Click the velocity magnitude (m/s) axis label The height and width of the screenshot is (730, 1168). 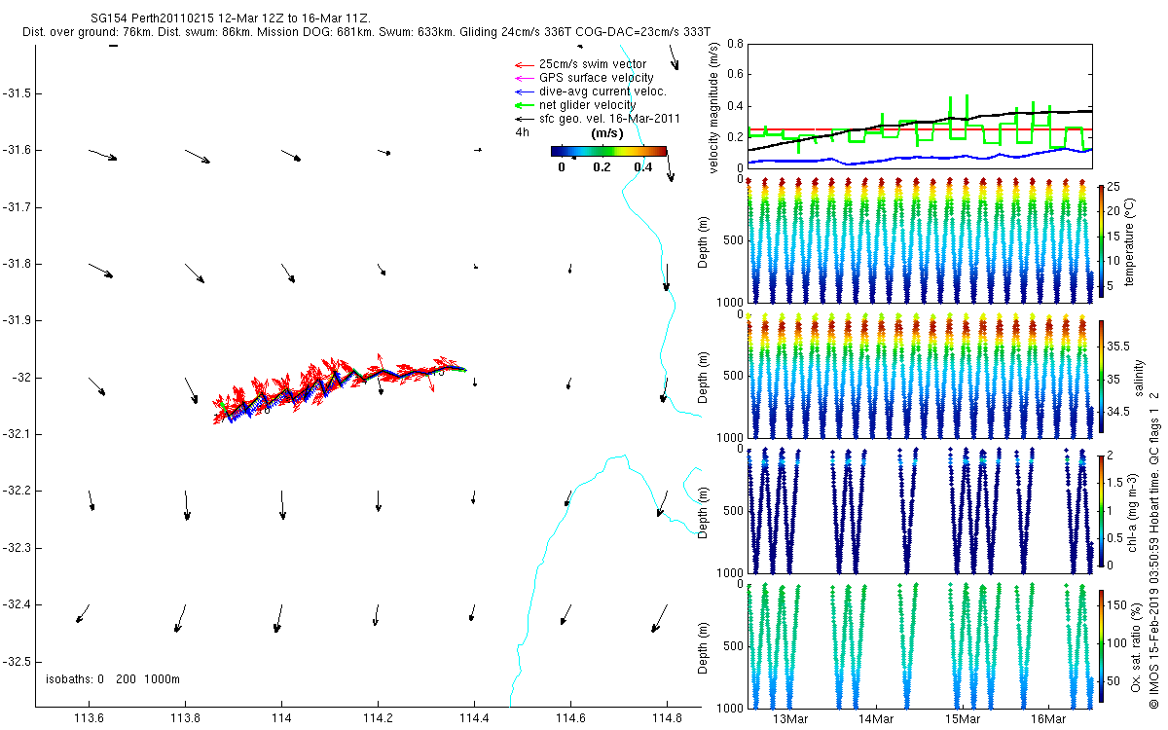714,106
